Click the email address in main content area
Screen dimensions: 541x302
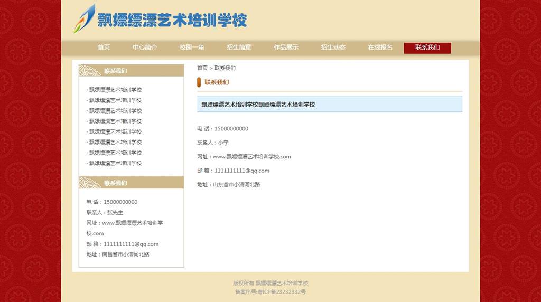[x=242, y=171]
